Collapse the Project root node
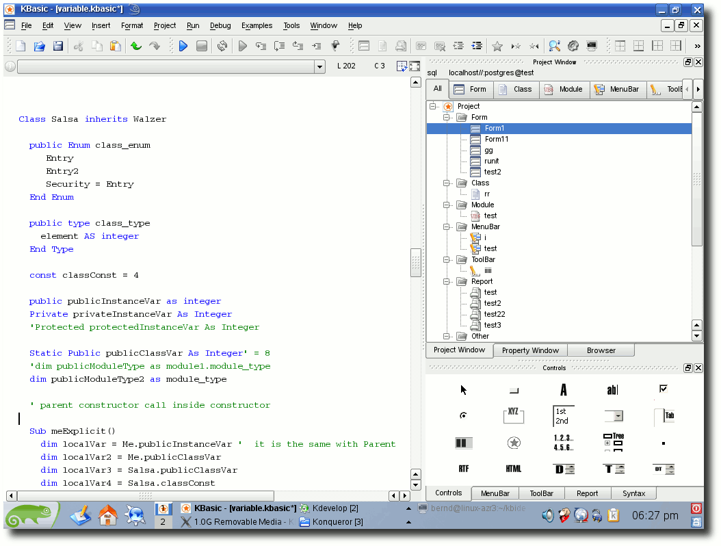The image size is (721, 546). (x=433, y=106)
